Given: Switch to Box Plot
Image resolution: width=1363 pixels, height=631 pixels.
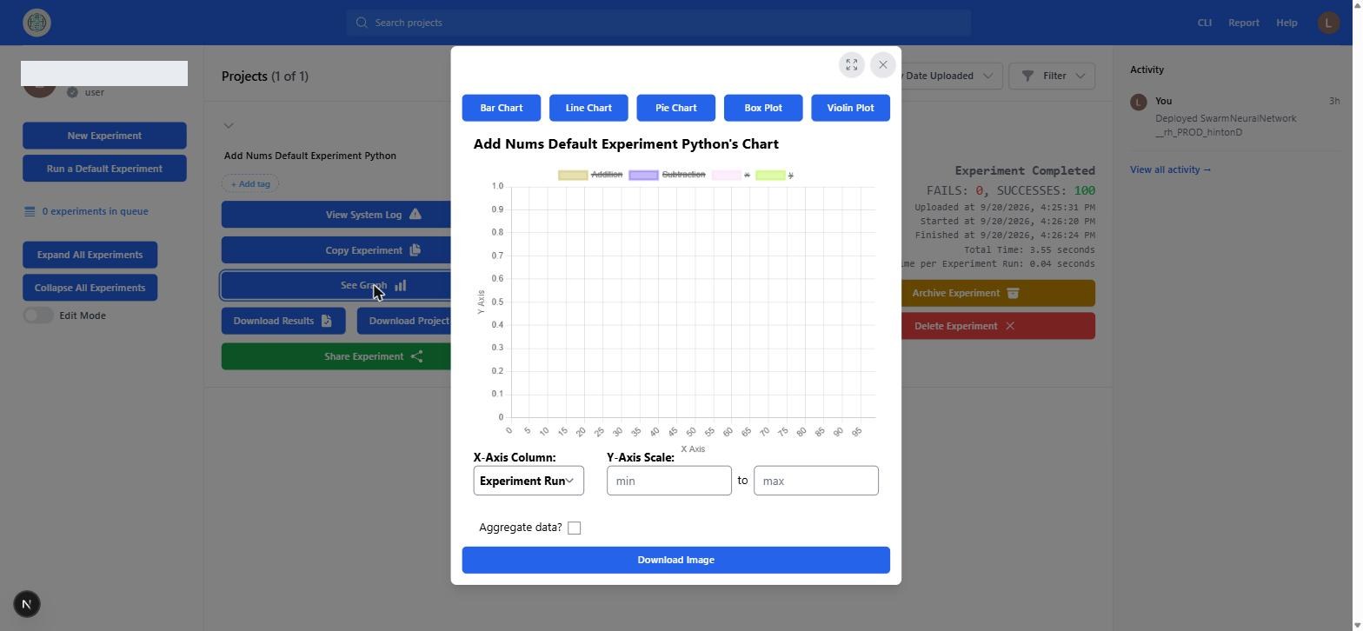Looking at the screenshot, I should [x=763, y=108].
